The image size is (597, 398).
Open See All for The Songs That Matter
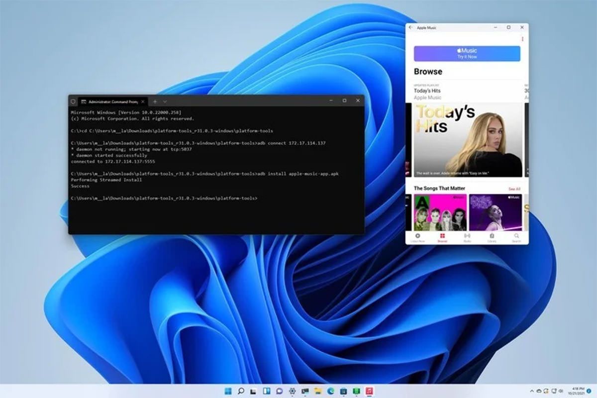pos(514,189)
